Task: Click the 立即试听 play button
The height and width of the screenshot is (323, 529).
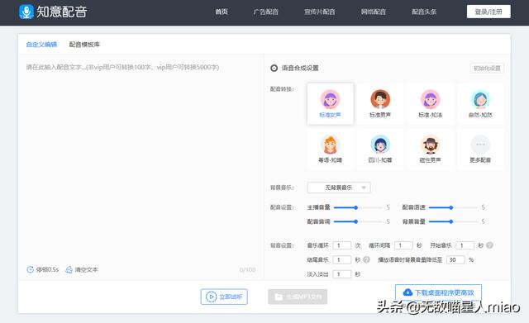Action: coord(224,297)
